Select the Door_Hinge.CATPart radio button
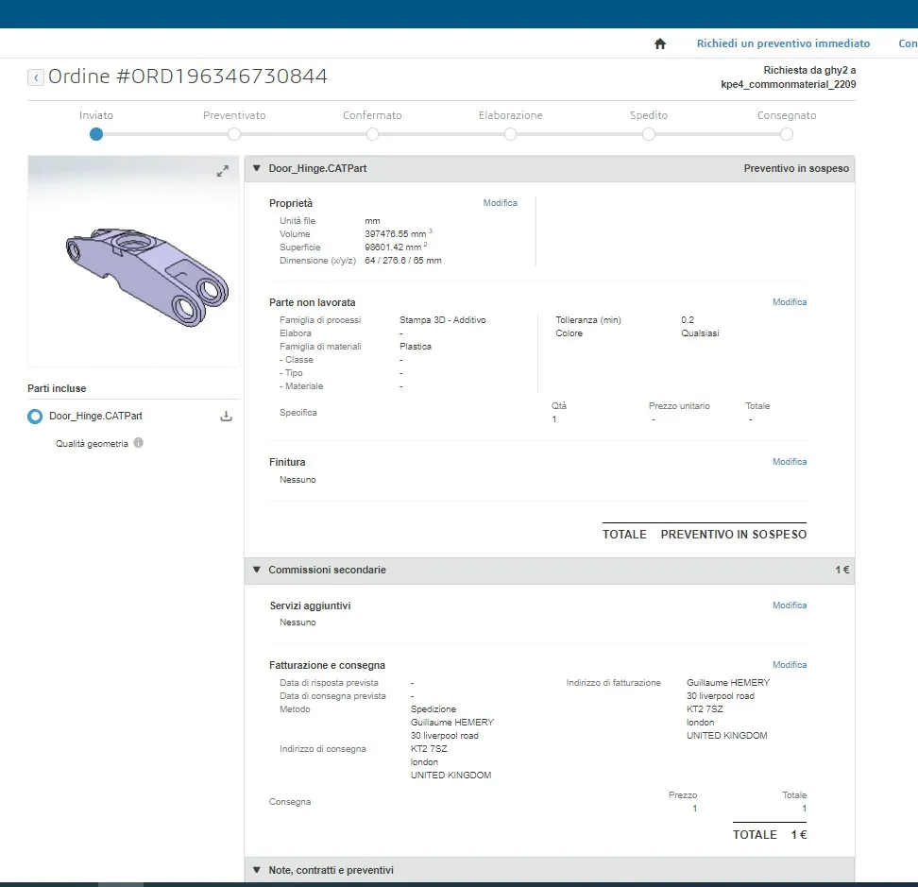Screen dimensions: 918x887 (35, 417)
